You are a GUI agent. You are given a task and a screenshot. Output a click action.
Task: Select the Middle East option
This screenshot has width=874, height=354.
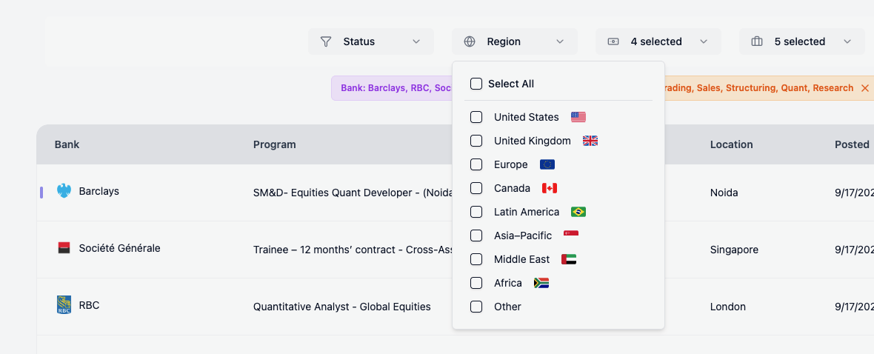(x=521, y=259)
